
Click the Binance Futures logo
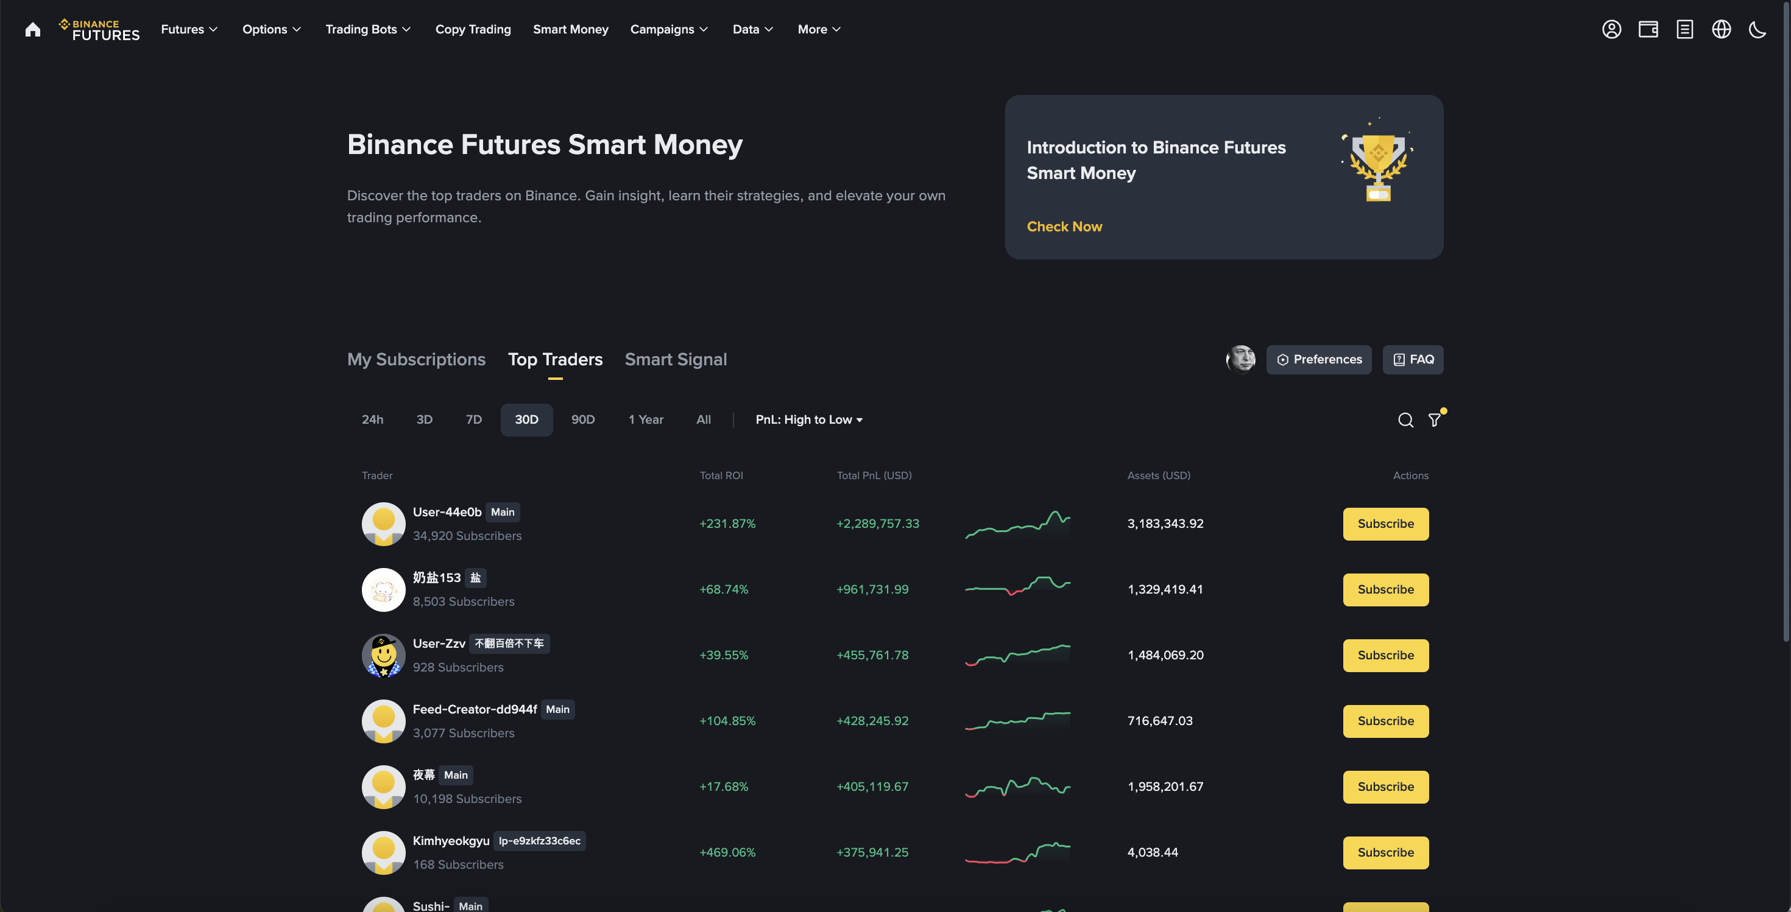99,29
